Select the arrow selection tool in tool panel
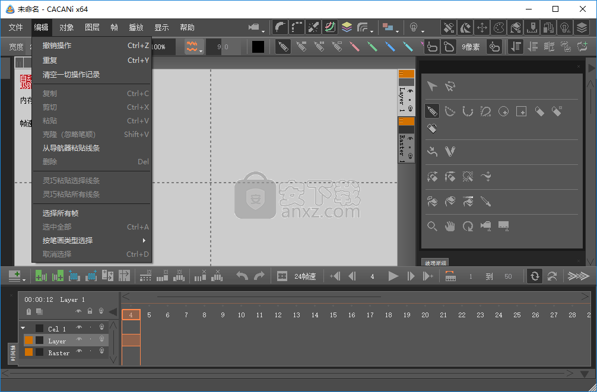Viewport: 597px width, 392px height. pos(432,87)
